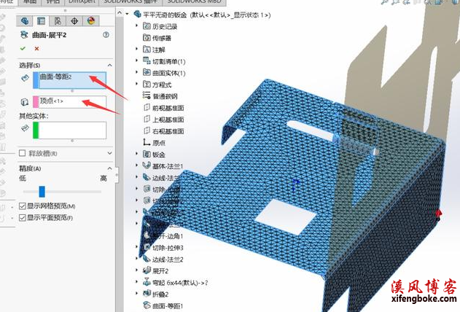Expand the 曲面实体(1) node arrow
The image size is (460, 312).
136,72
